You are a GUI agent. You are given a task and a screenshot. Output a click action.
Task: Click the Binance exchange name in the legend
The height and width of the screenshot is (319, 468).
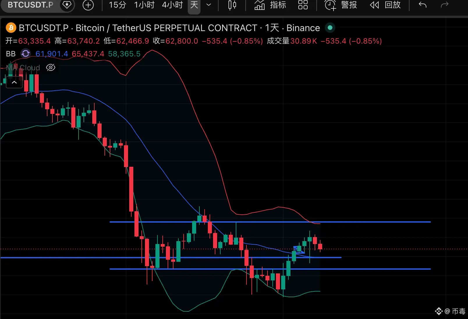tap(303, 28)
